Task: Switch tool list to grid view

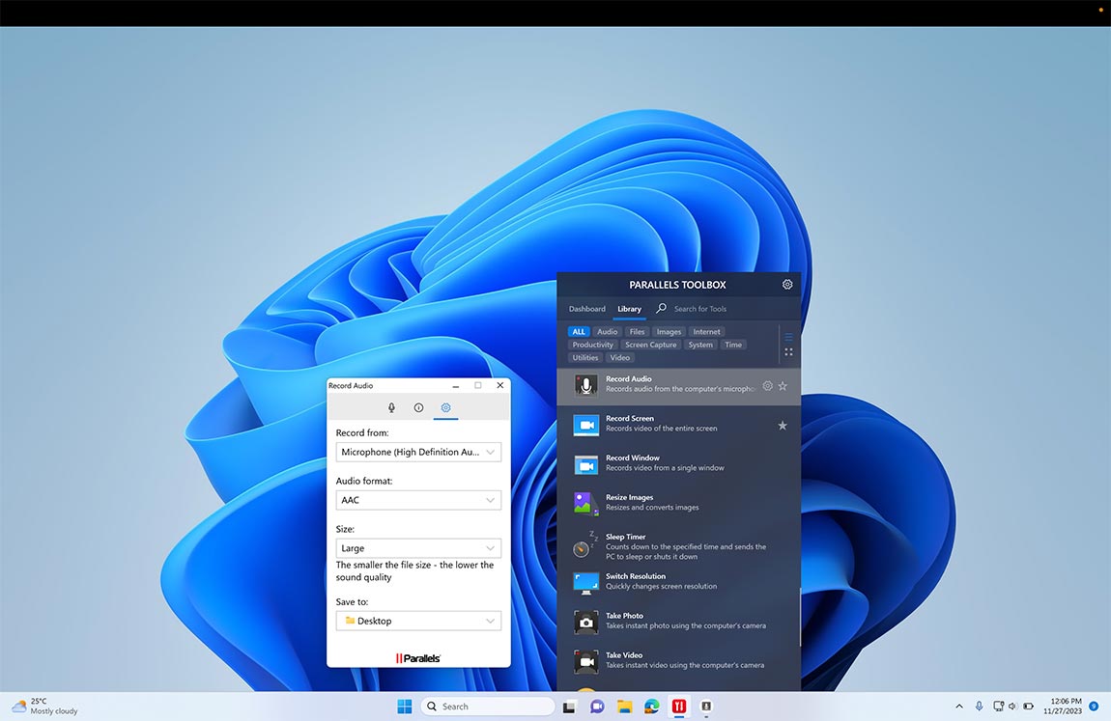Action: click(x=788, y=351)
